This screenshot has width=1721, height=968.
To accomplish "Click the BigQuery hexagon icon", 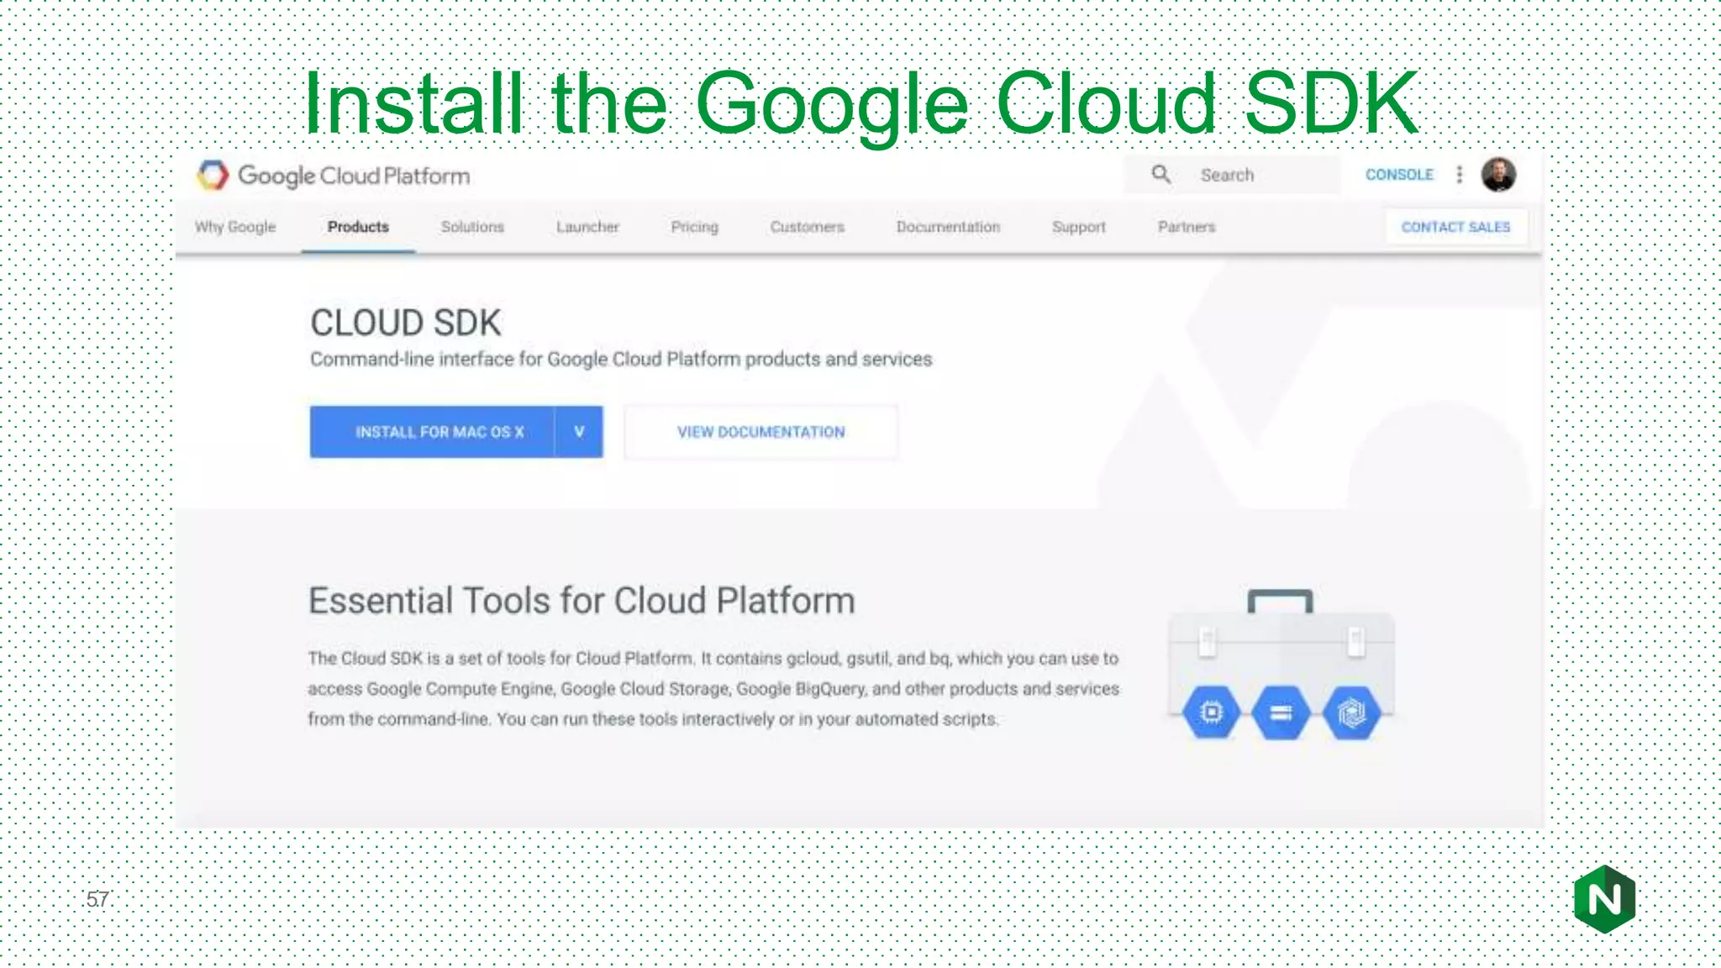I will coord(1351,713).
